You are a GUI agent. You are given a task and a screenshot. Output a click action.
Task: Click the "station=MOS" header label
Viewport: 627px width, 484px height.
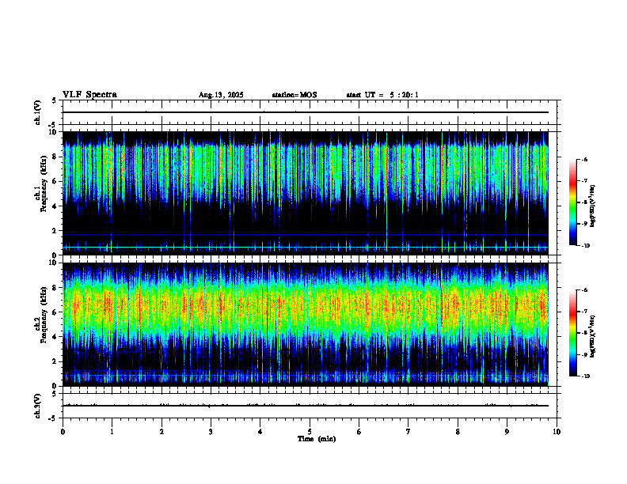tap(294, 95)
